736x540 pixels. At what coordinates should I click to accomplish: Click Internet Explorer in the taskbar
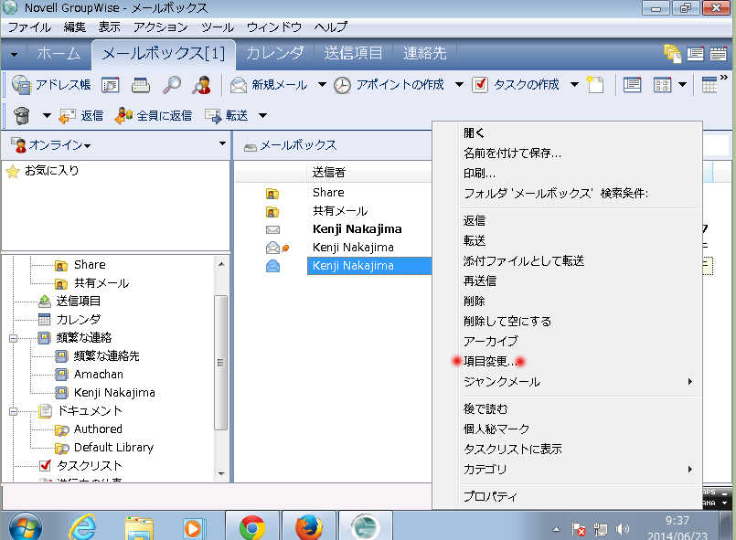(83, 527)
